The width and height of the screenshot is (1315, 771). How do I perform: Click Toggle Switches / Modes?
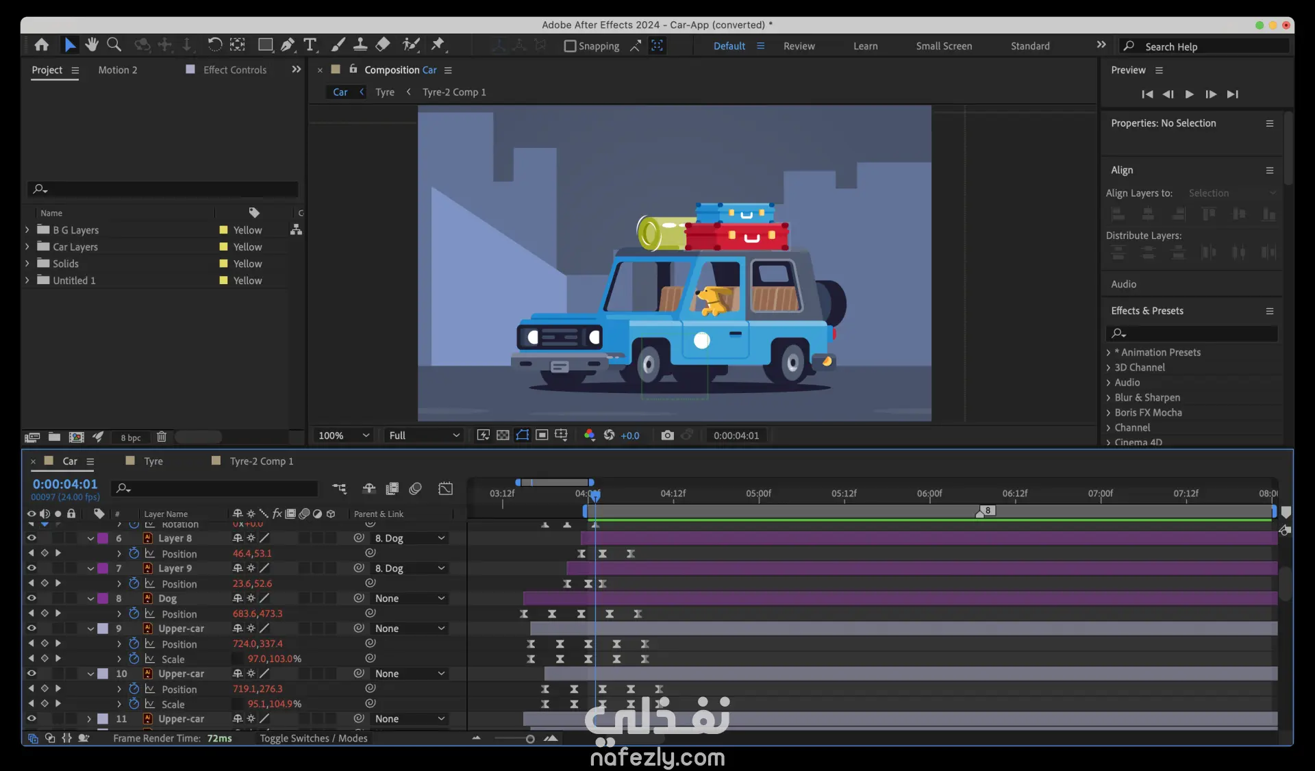pyautogui.click(x=314, y=738)
